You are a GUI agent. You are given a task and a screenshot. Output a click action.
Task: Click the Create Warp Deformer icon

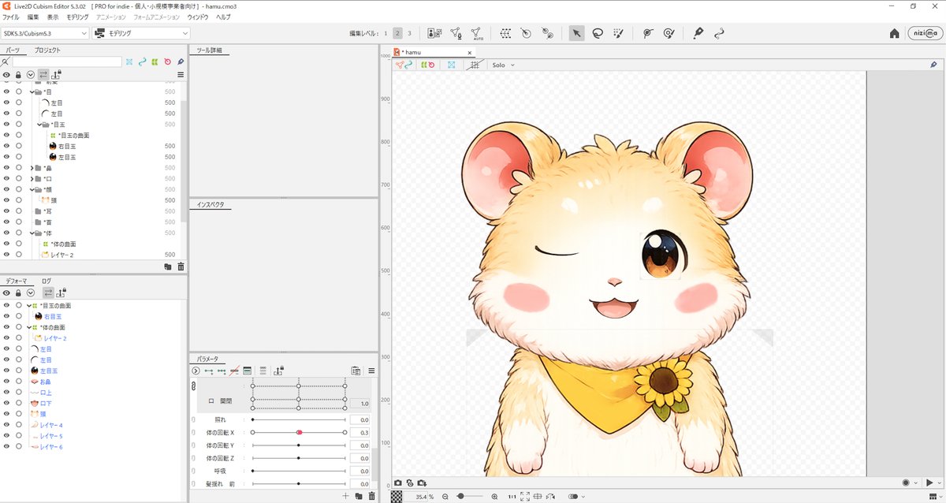505,33
